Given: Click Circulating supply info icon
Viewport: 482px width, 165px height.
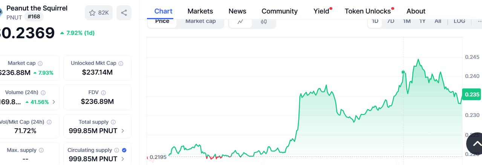Looking at the screenshot, I should pos(116,150).
